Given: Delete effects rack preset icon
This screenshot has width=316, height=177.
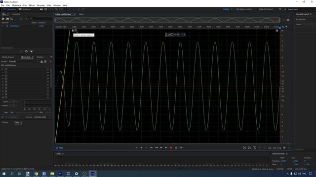Looking at the screenshot, I should coord(45,61).
